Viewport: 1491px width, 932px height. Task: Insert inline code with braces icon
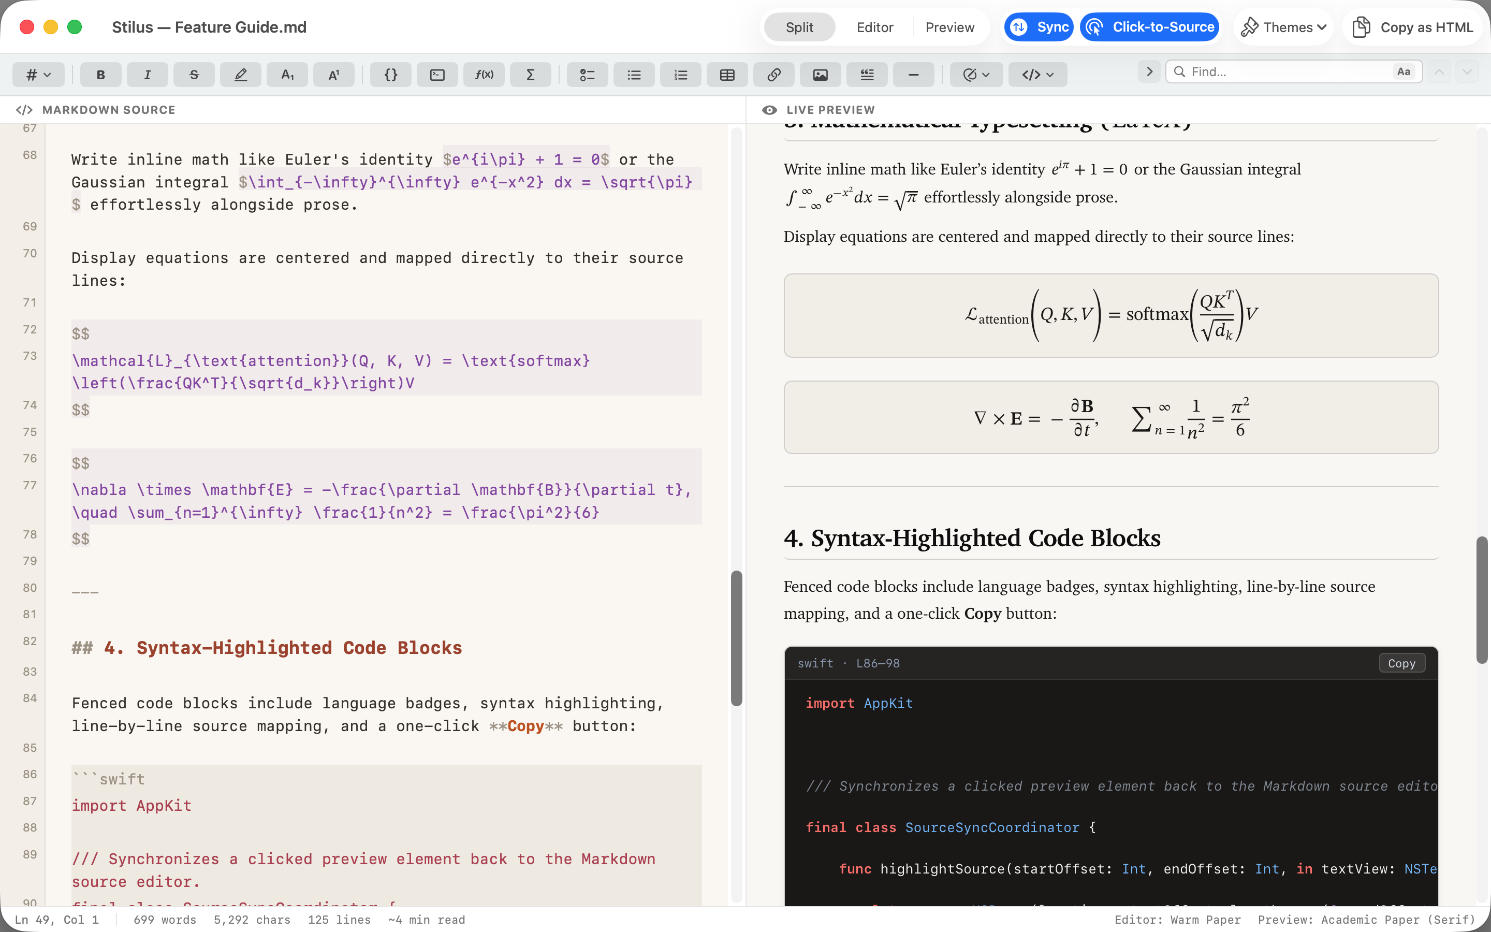[x=391, y=75]
